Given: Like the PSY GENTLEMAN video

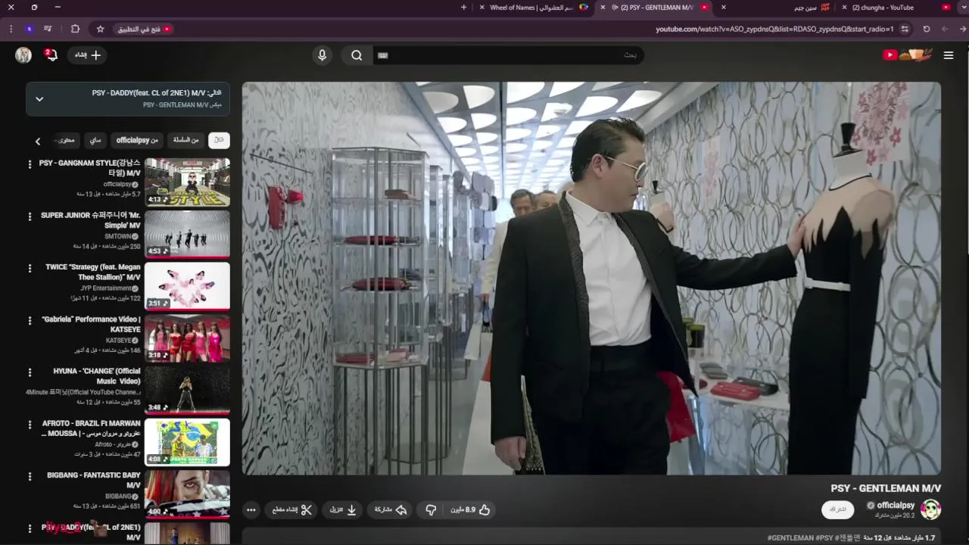Looking at the screenshot, I should (x=471, y=510).
